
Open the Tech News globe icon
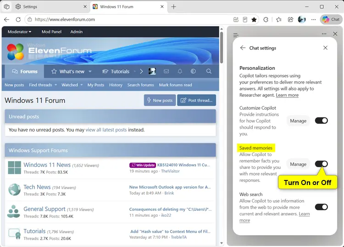[15, 190]
